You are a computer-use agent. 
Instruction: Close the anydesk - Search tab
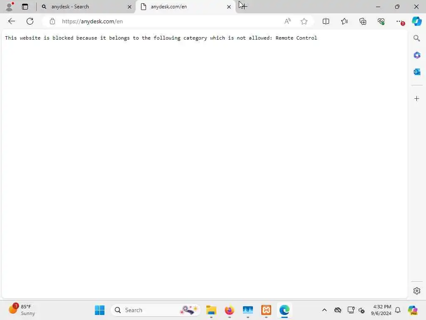point(130,7)
